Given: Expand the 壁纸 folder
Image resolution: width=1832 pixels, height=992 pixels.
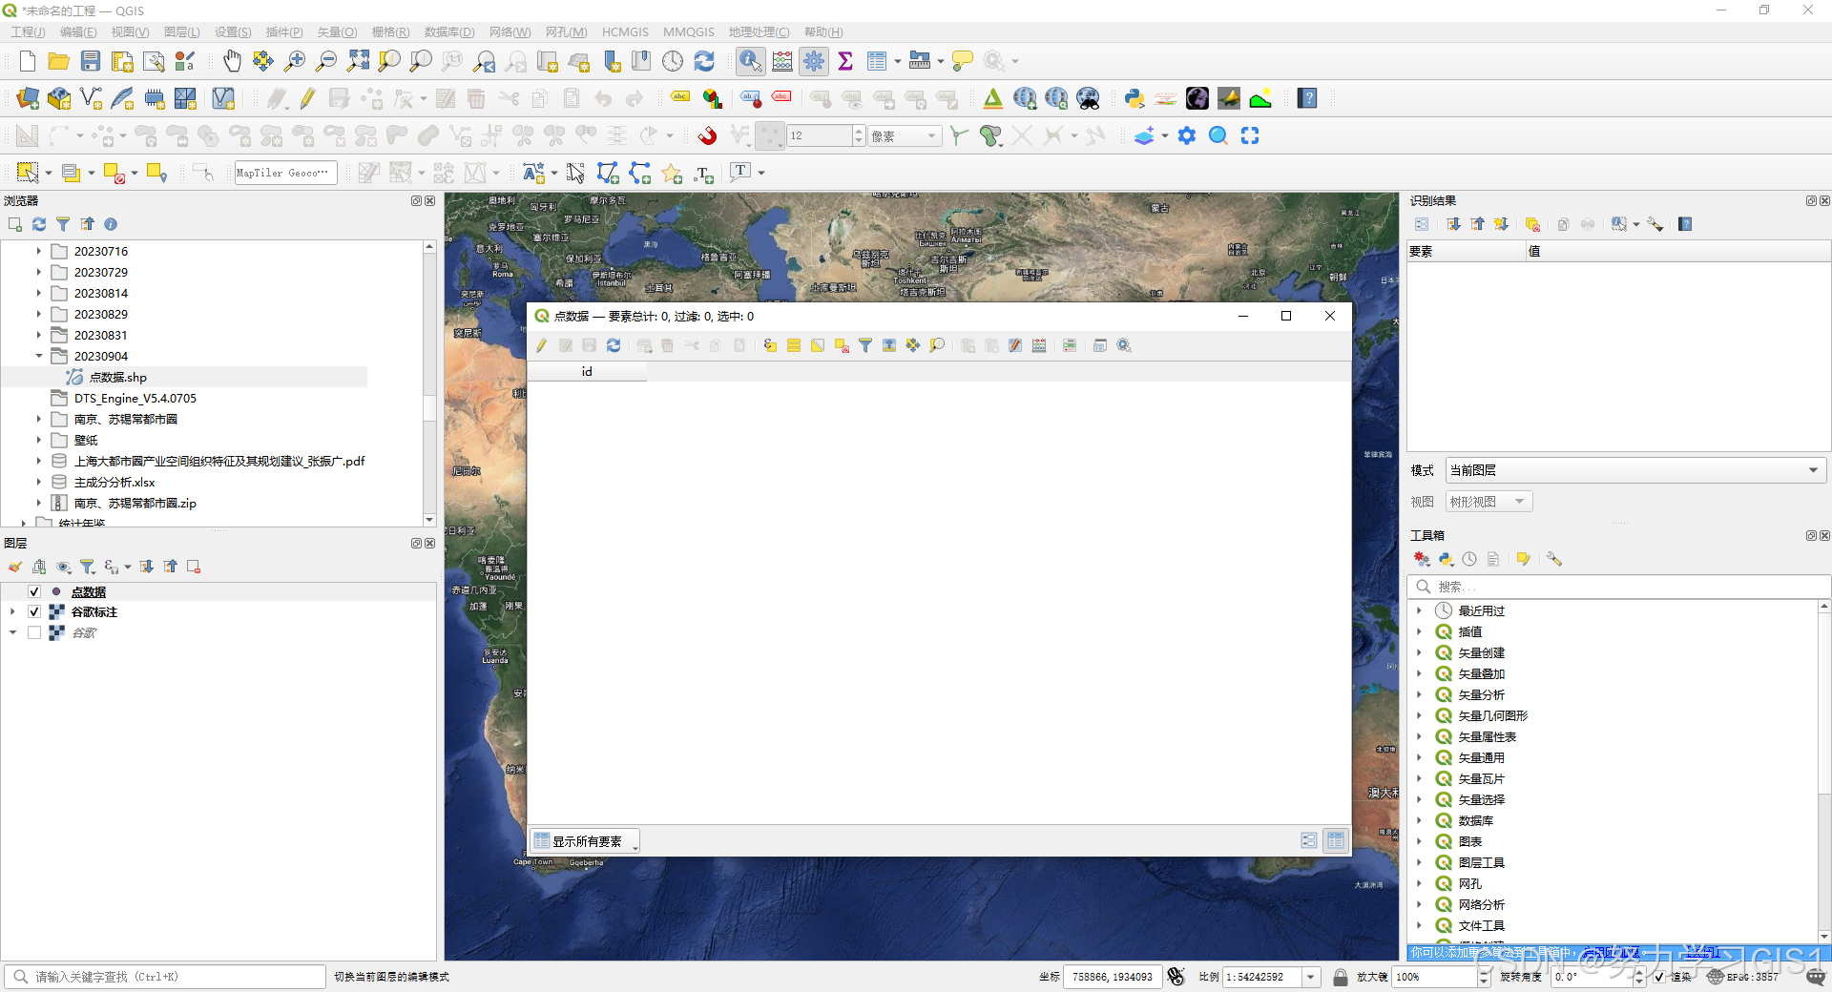Looking at the screenshot, I should pyautogui.click(x=39, y=441).
